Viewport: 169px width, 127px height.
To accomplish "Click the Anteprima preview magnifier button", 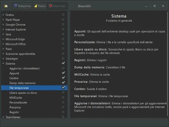I will (22, 6).
